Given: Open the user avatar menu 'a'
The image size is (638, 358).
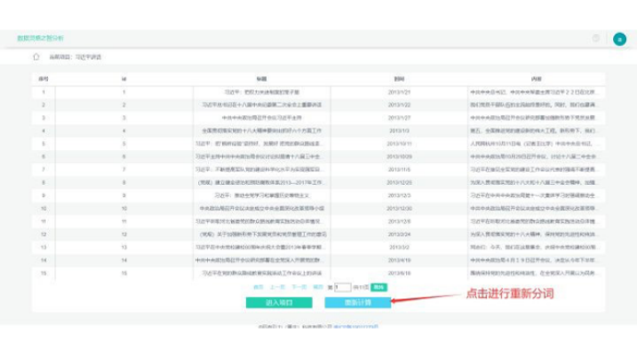Looking at the screenshot, I should (620, 39).
